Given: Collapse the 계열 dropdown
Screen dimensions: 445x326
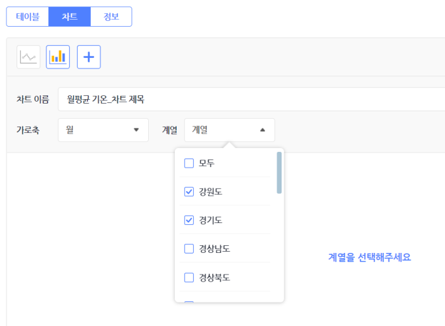Looking at the screenshot, I should click(229, 130).
